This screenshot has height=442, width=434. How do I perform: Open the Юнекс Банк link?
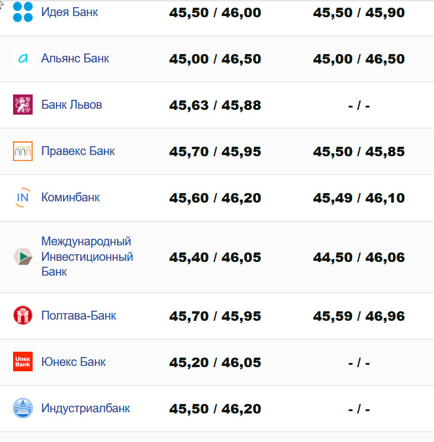[73, 362]
